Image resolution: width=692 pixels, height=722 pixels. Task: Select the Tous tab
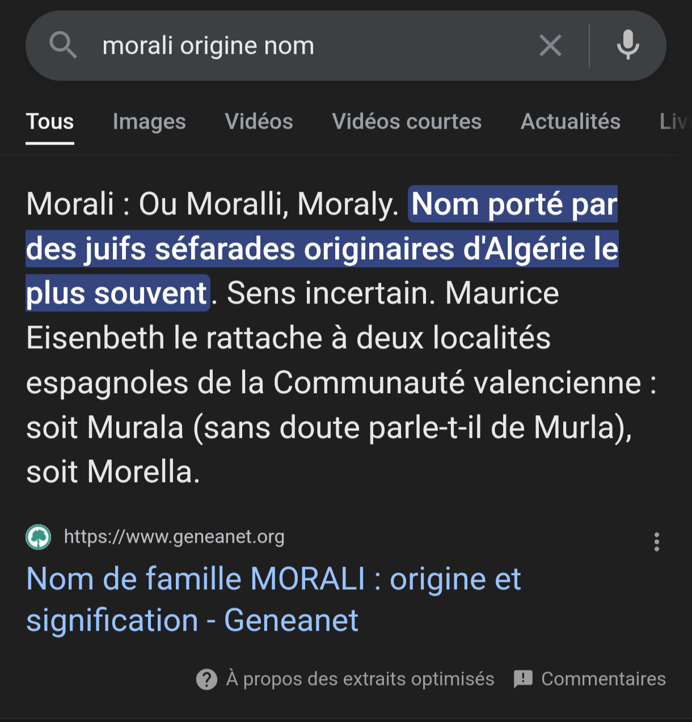coord(50,121)
